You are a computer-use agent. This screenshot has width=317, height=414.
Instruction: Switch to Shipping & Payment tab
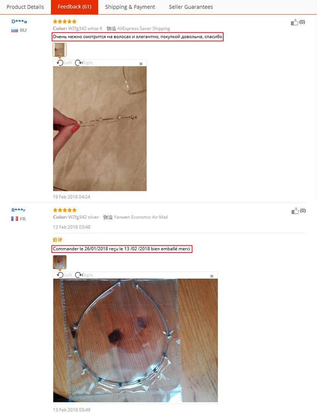pyautogui.click(x=130, y=7)
